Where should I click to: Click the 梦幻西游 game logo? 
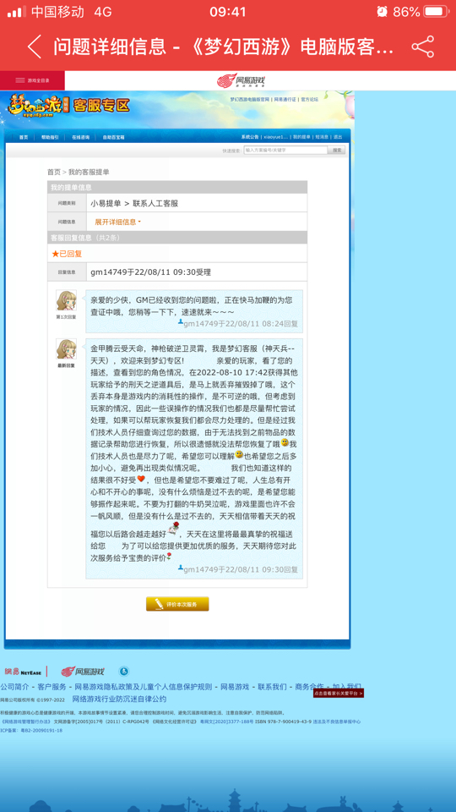tap(39, 106)
